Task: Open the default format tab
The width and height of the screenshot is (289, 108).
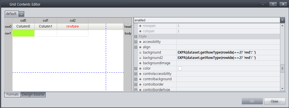Action: pos(12,13)
